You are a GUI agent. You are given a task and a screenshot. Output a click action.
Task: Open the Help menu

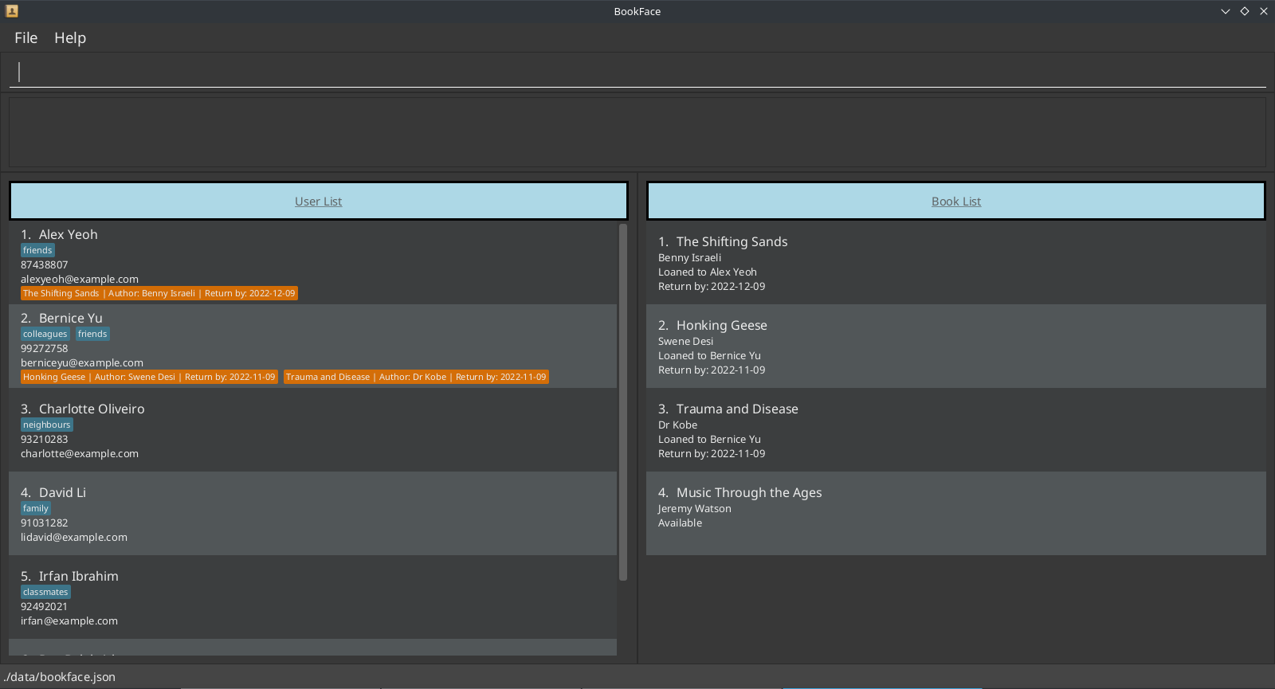tap(70, 37)
